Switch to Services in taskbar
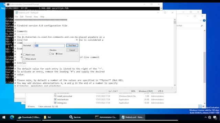This screenshot has height=123, width=220. click(75, 117)
